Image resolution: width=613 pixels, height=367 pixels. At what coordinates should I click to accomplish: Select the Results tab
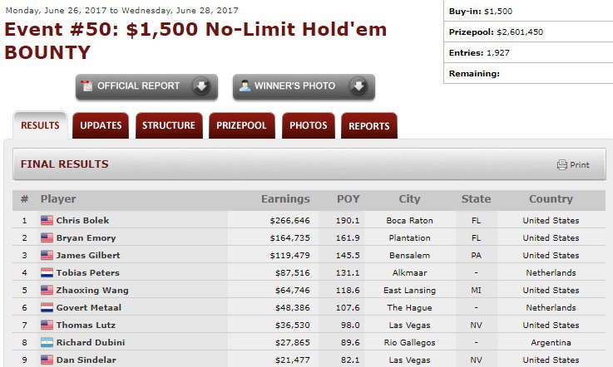pyautogui.click(x=40, y=126)
